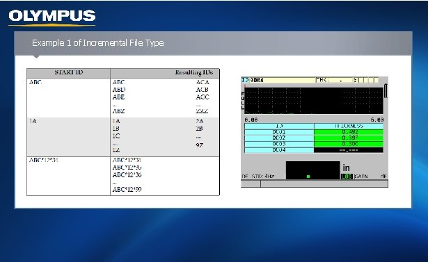Click the GAIN label on the gauge
Screen dimensions: 428x262
pos(361,177)
